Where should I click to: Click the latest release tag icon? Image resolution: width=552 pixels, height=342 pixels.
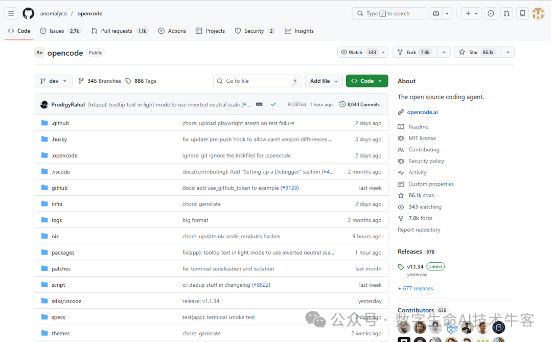[401, 267]
